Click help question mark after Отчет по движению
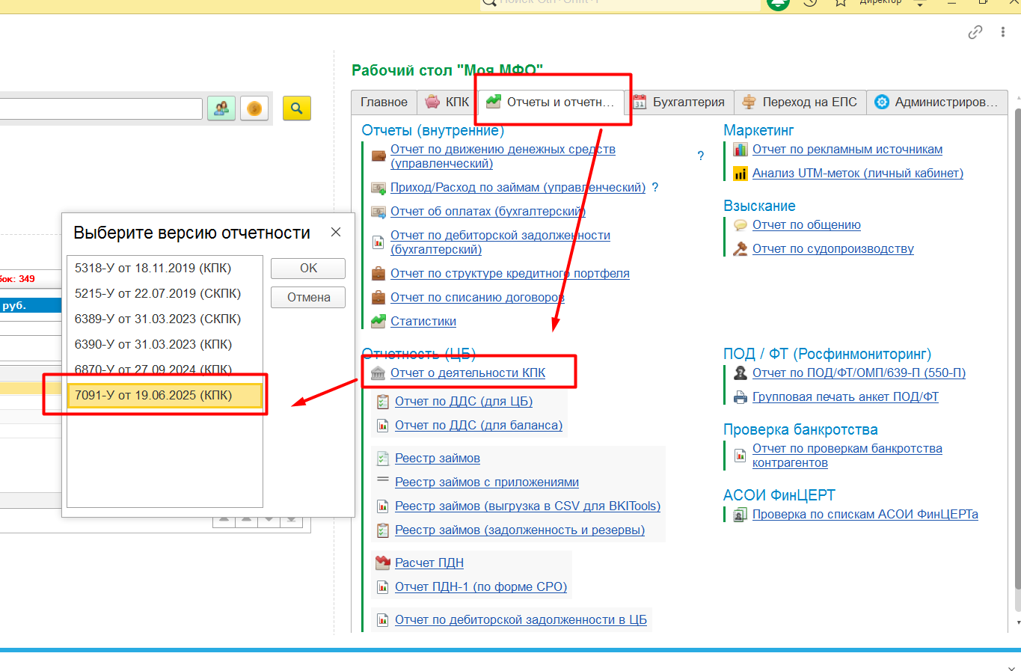The image size is (1021, 671). 701,156
